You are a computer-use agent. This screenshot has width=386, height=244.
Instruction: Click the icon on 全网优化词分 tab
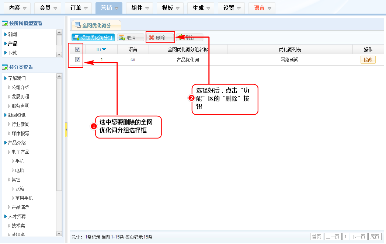coord(78,25)
